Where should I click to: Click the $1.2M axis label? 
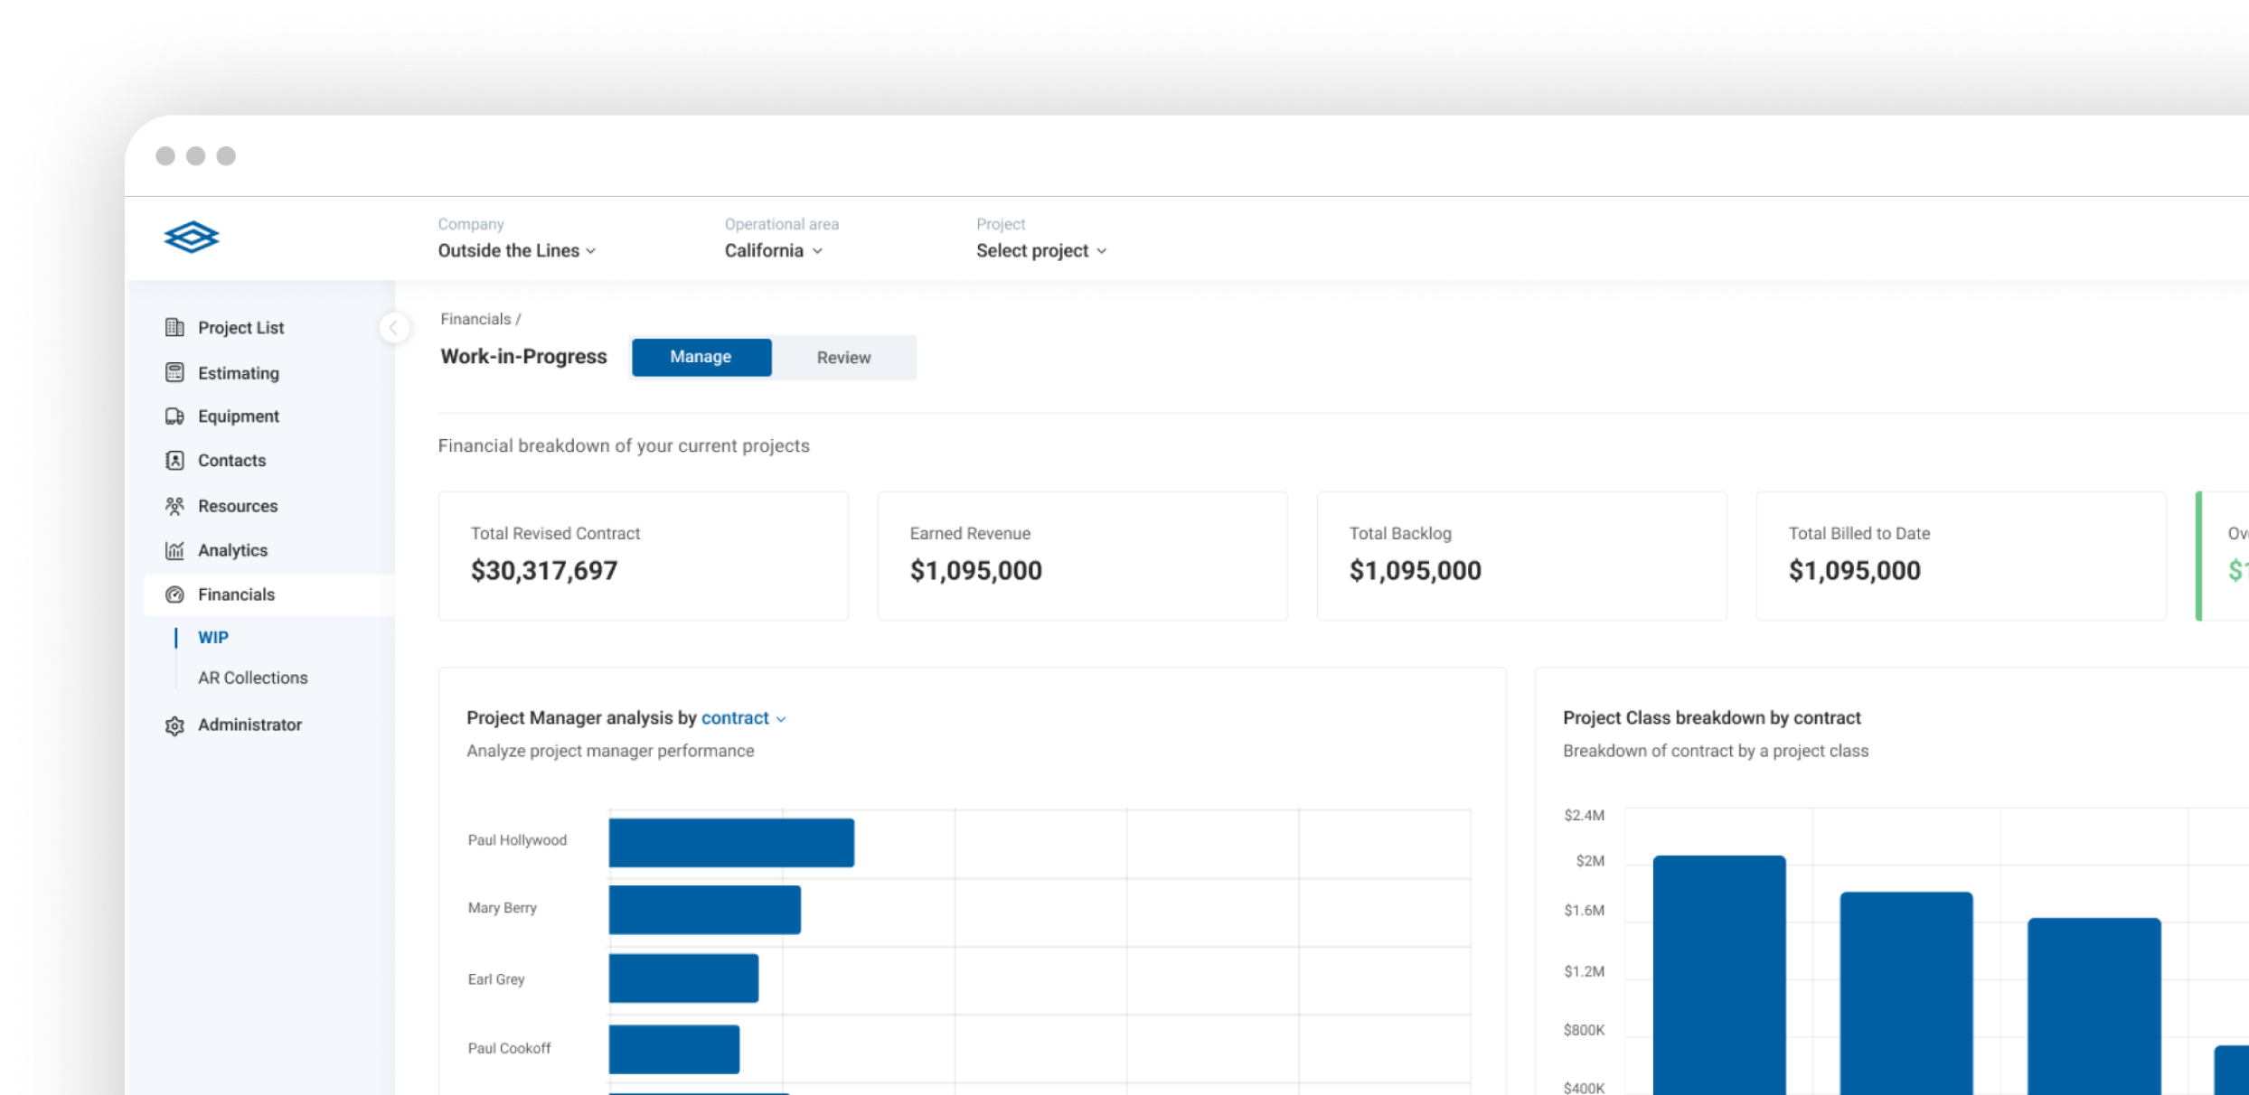click(1585, 971)
